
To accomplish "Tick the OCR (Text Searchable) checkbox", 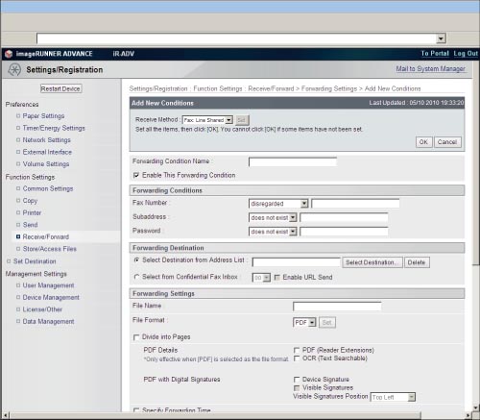I will point(297,358).
